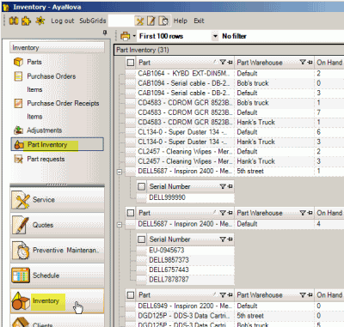Toggle checkbox beside first Serial Number header
This screenshot has height=327, width=344.
point(142,186)
